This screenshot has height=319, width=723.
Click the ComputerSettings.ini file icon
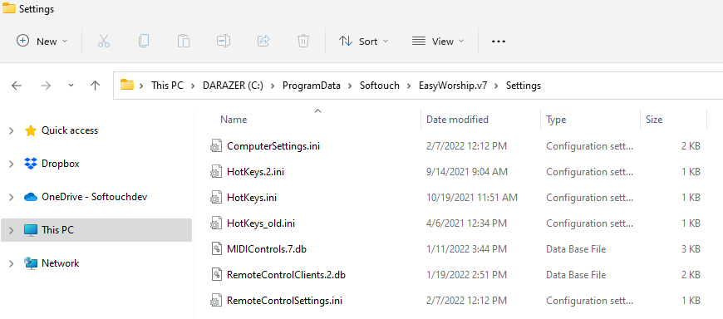[216, 146]
